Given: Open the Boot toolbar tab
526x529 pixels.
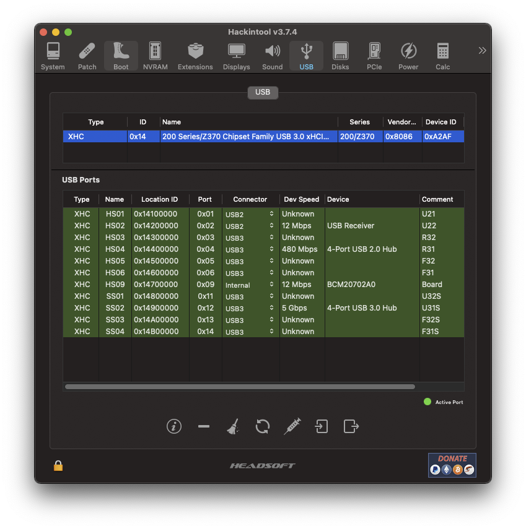Looking at the screenshot, I should [121, 56].
